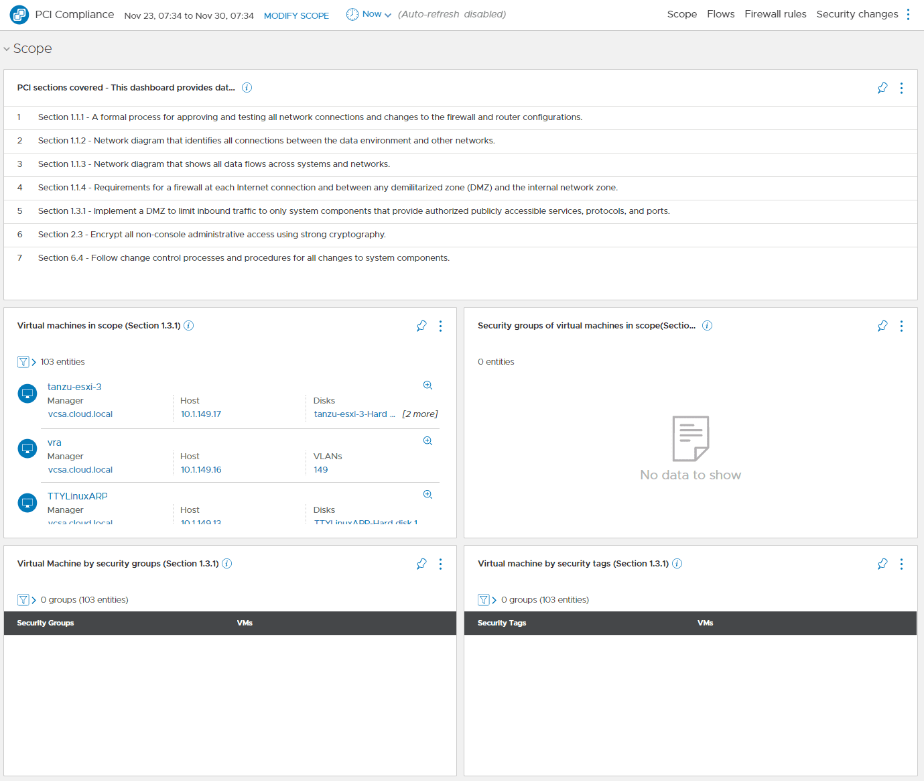The image size is (924, 781).
Task: Open host 10.1.149.17 link
Action: click(201, 414)
